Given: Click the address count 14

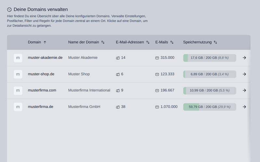Looking at the screenshot, I should tap(123, 58).
